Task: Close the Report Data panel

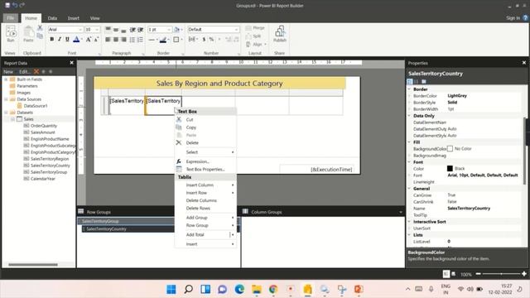Action: click(x=72, y=63)
